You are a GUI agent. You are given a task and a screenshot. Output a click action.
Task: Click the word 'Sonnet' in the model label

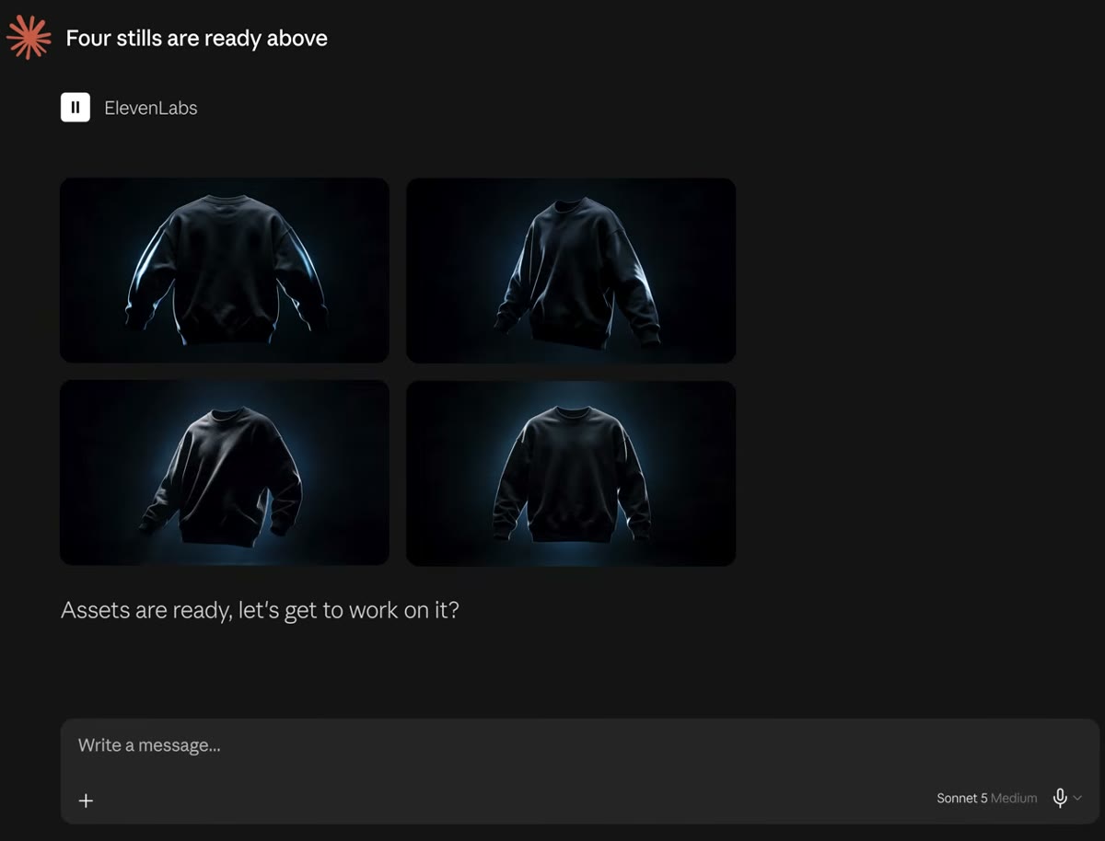(957, 798)
